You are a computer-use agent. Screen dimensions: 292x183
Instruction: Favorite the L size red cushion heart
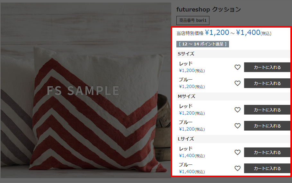tap(237, 152)
